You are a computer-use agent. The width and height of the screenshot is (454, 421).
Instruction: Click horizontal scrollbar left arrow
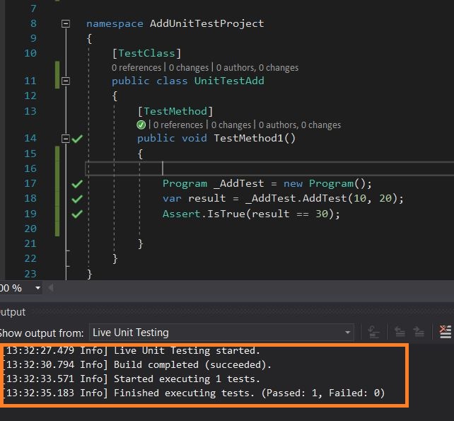click(x=51, y=288)
